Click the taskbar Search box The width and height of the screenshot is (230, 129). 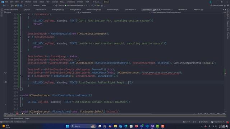coord(83,126)
